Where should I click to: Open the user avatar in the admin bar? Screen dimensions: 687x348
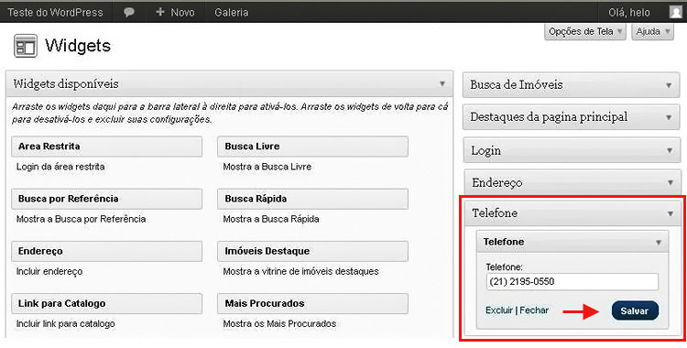[x=676, y=12]
